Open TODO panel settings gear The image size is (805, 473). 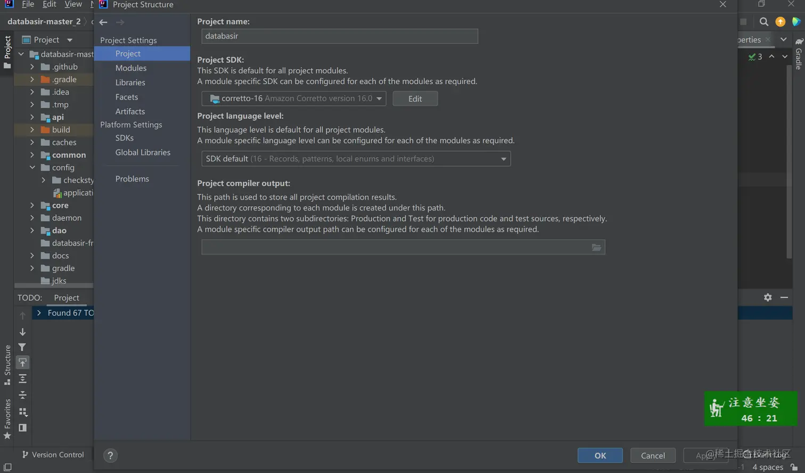[x=768, y=298]
